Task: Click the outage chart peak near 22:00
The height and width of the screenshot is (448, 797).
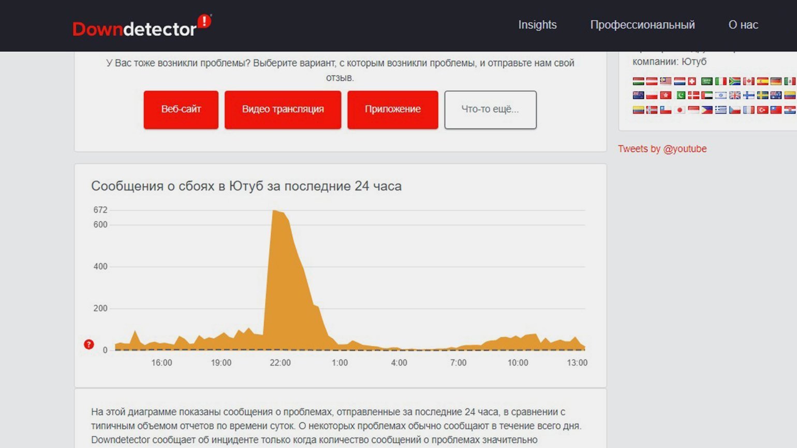Action: [x=274, y=211]
